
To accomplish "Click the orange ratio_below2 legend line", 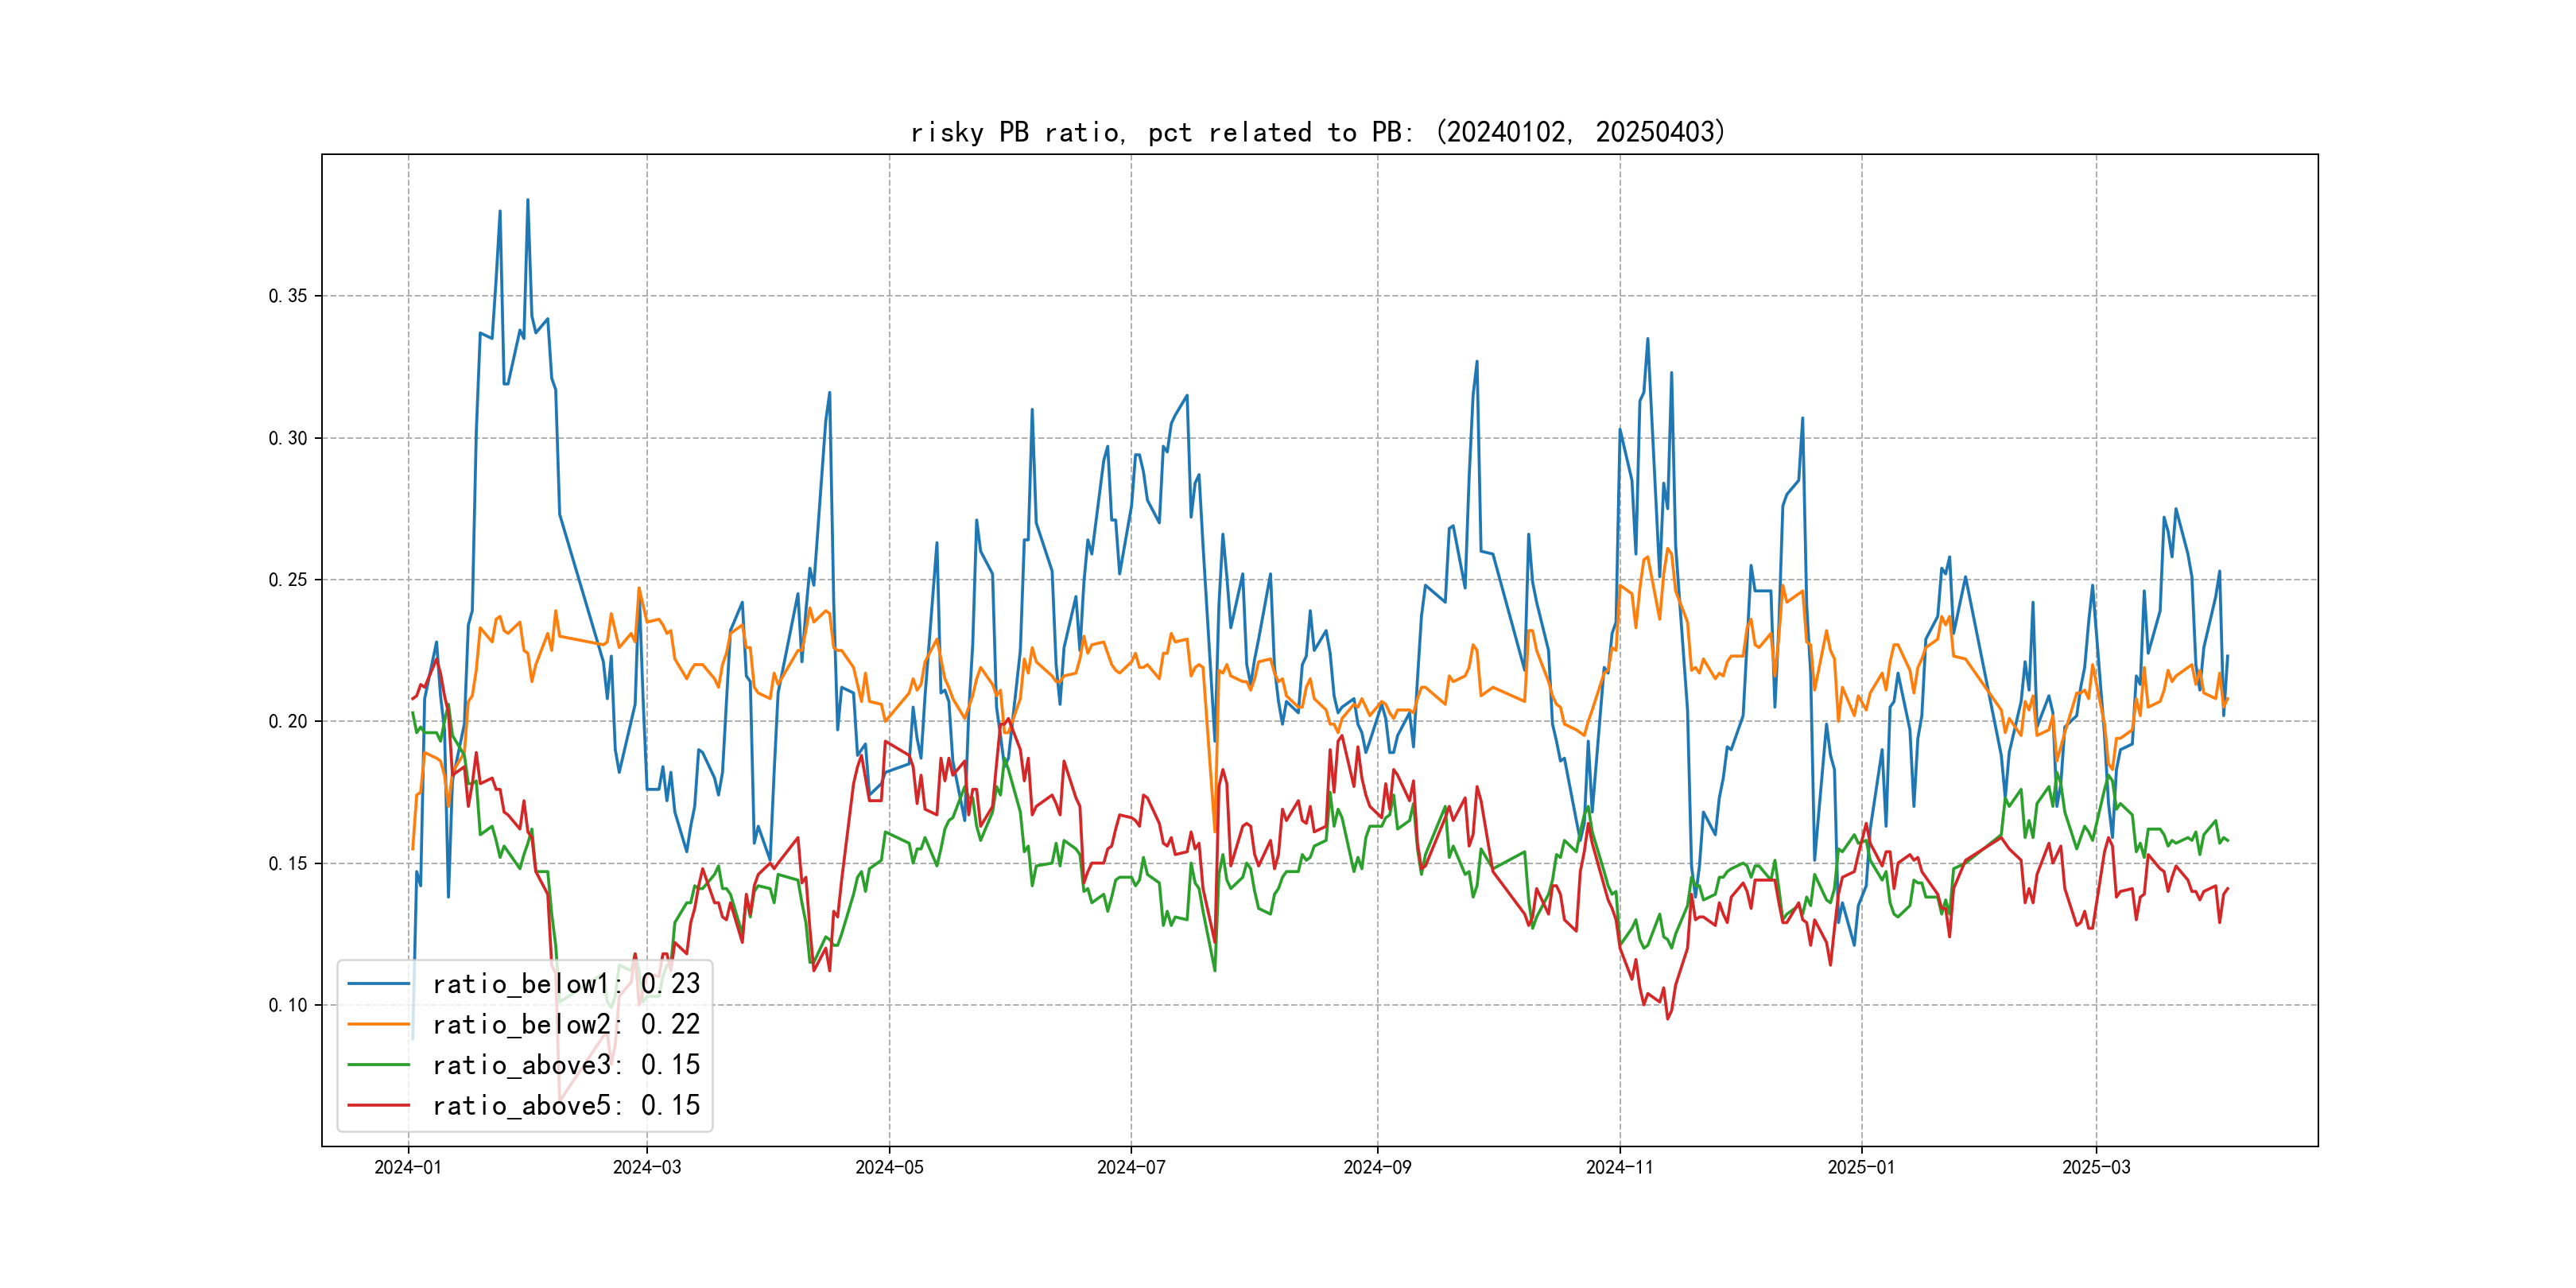I will (378, 1024).
